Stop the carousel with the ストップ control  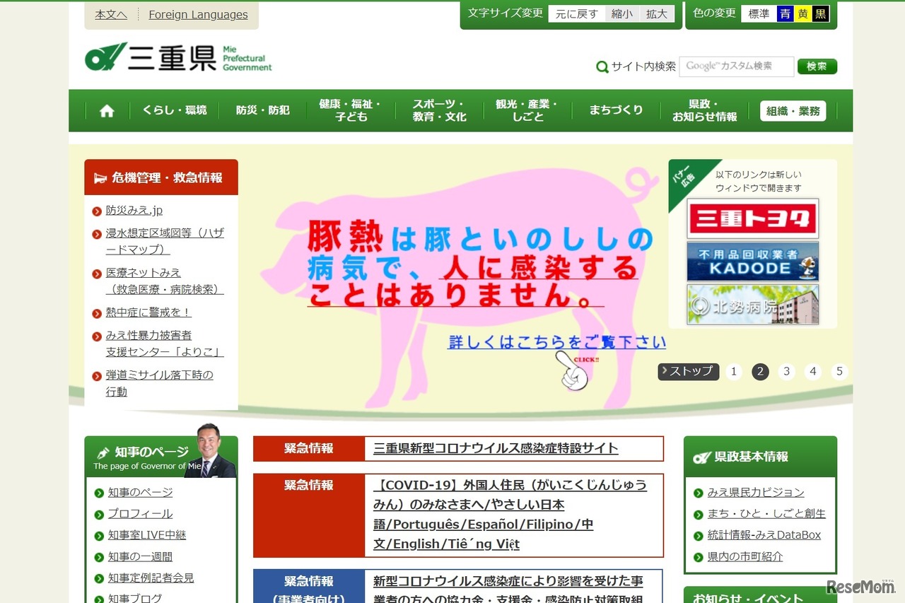point(687,370)
